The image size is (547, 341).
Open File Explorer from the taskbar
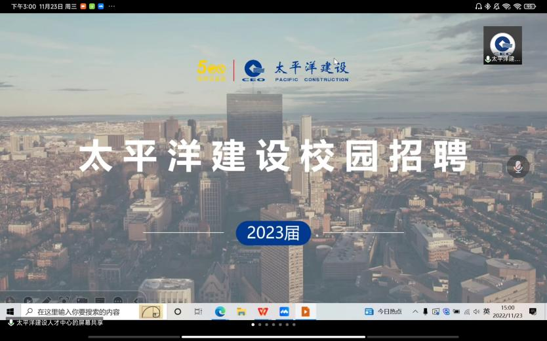tap(241, 312)
